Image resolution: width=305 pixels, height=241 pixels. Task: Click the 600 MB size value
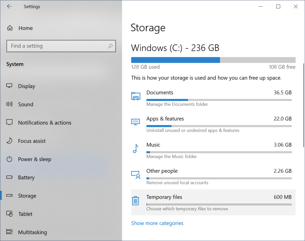283,197
